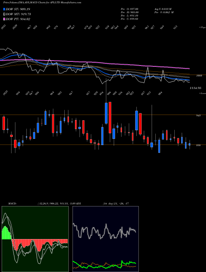The width and height of the screenshot is (206, 272).
Task: Click the 'DOW ST: 909.19' legend text
Action: [18, 9]
